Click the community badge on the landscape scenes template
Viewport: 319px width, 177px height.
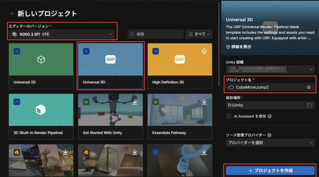[x=17, y=152]
